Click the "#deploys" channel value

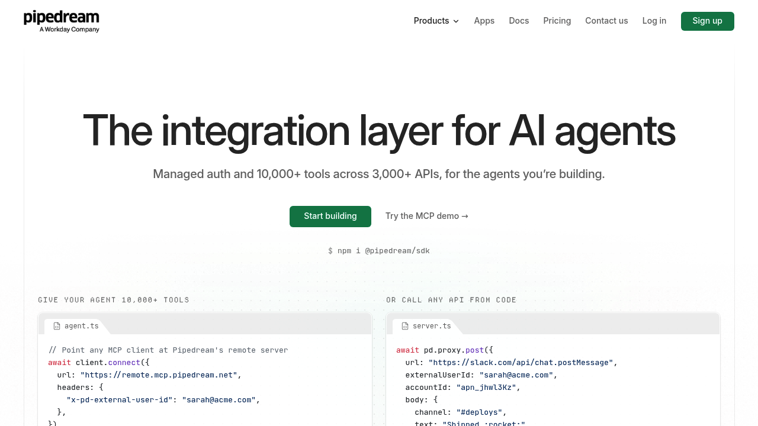click(x=479, y=412)
